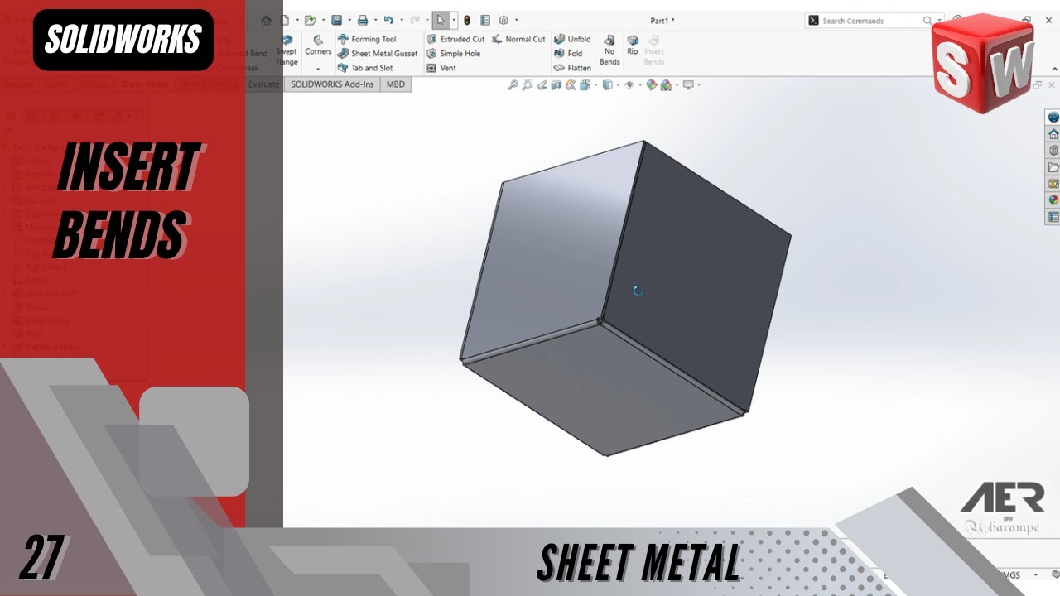Expand the Print dropdown arrow

(374, 20)
